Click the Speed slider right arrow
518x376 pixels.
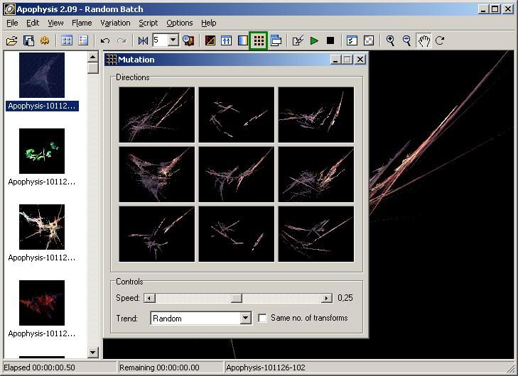click(326, 299)
